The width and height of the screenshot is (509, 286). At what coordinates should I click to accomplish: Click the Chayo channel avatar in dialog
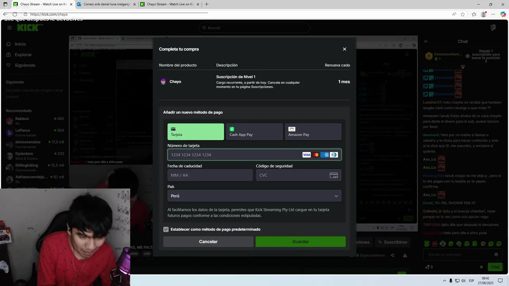point(163,81)
